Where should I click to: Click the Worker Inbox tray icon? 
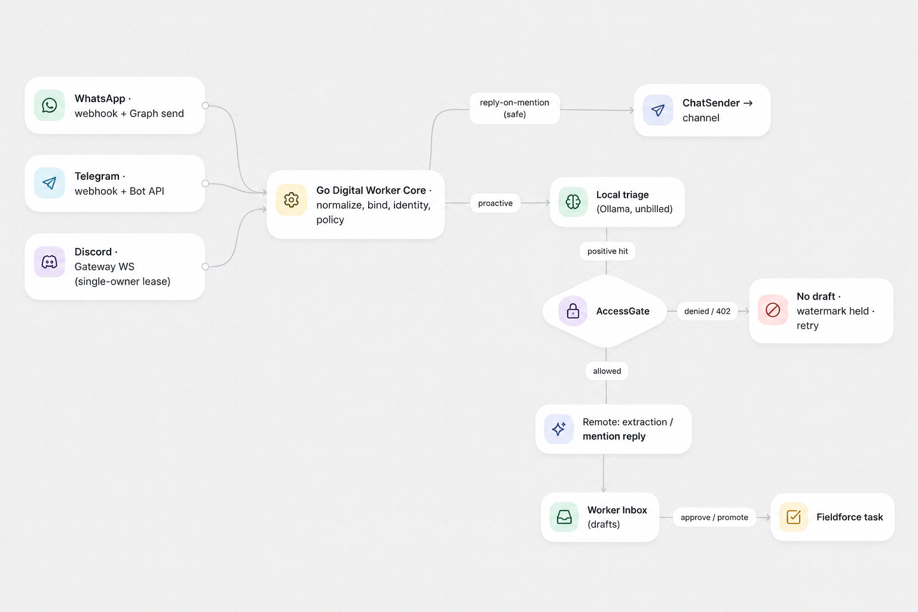[x=564, y=517]
